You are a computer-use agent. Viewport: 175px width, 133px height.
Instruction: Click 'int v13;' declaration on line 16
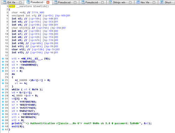pyautogui.click(x=18, y=52)
